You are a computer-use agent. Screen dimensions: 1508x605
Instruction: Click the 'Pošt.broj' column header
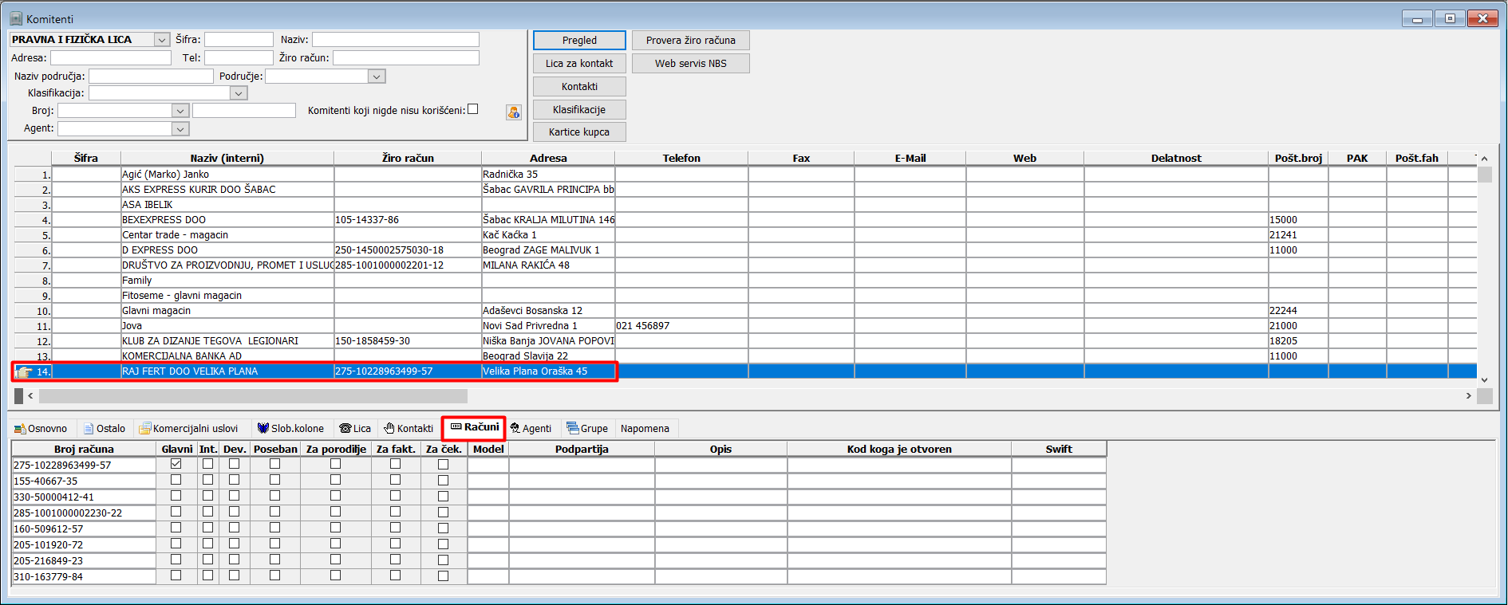(1298, 159)
